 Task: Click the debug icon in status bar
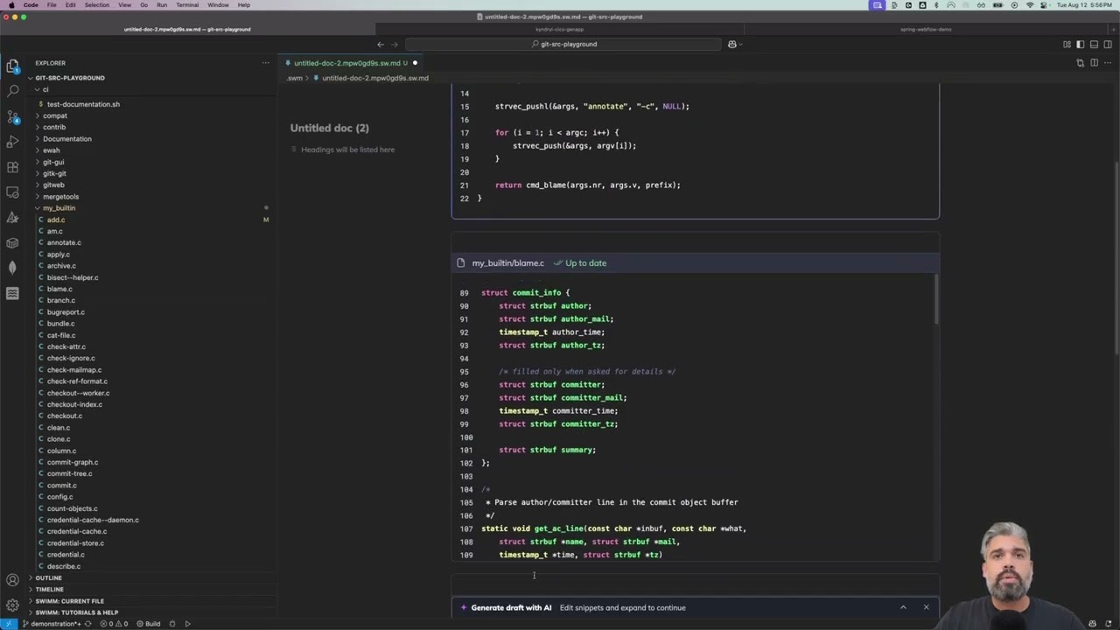click(x=172, y=624)
